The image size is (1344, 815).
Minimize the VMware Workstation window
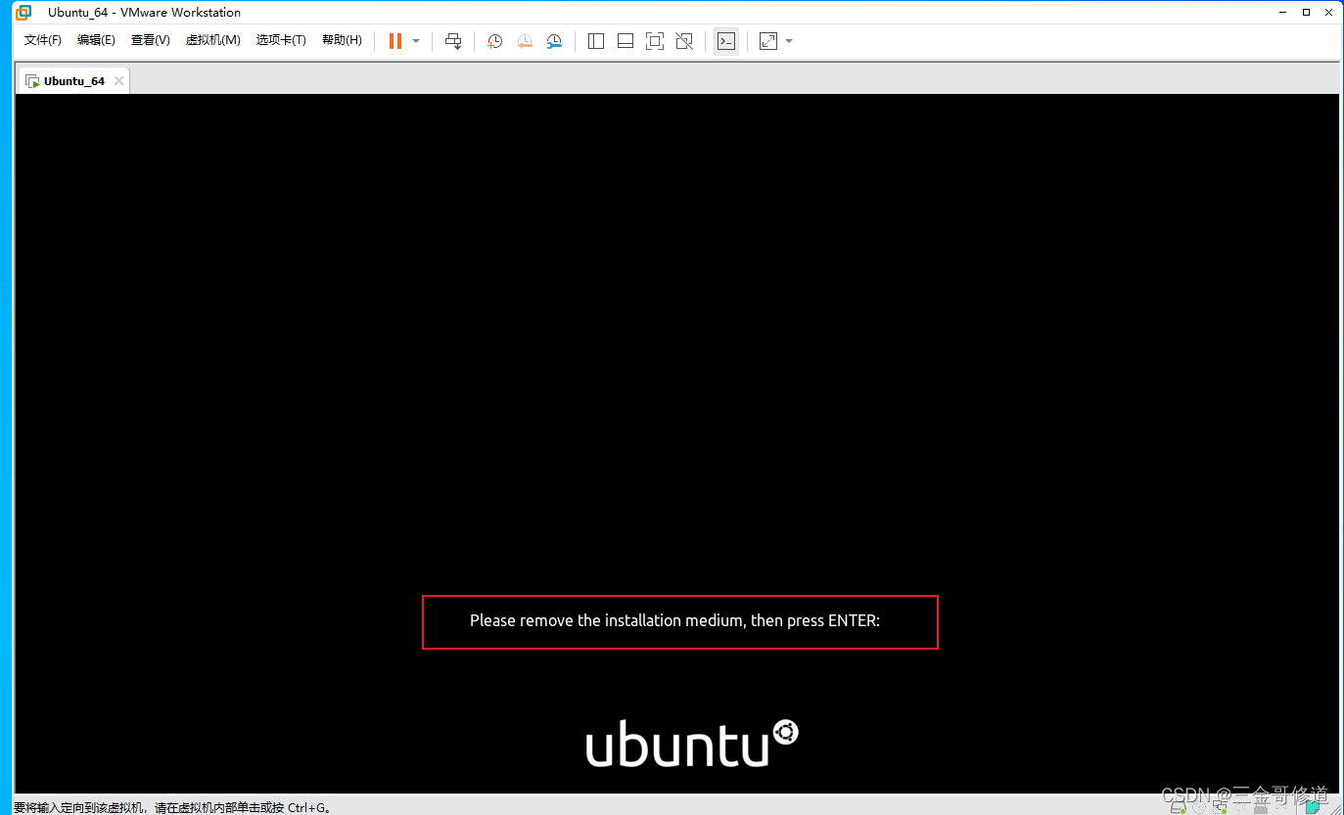pos(1283,13)
